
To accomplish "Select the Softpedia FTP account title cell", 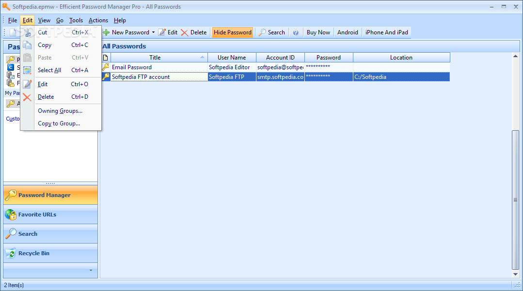I will (159, 77).
